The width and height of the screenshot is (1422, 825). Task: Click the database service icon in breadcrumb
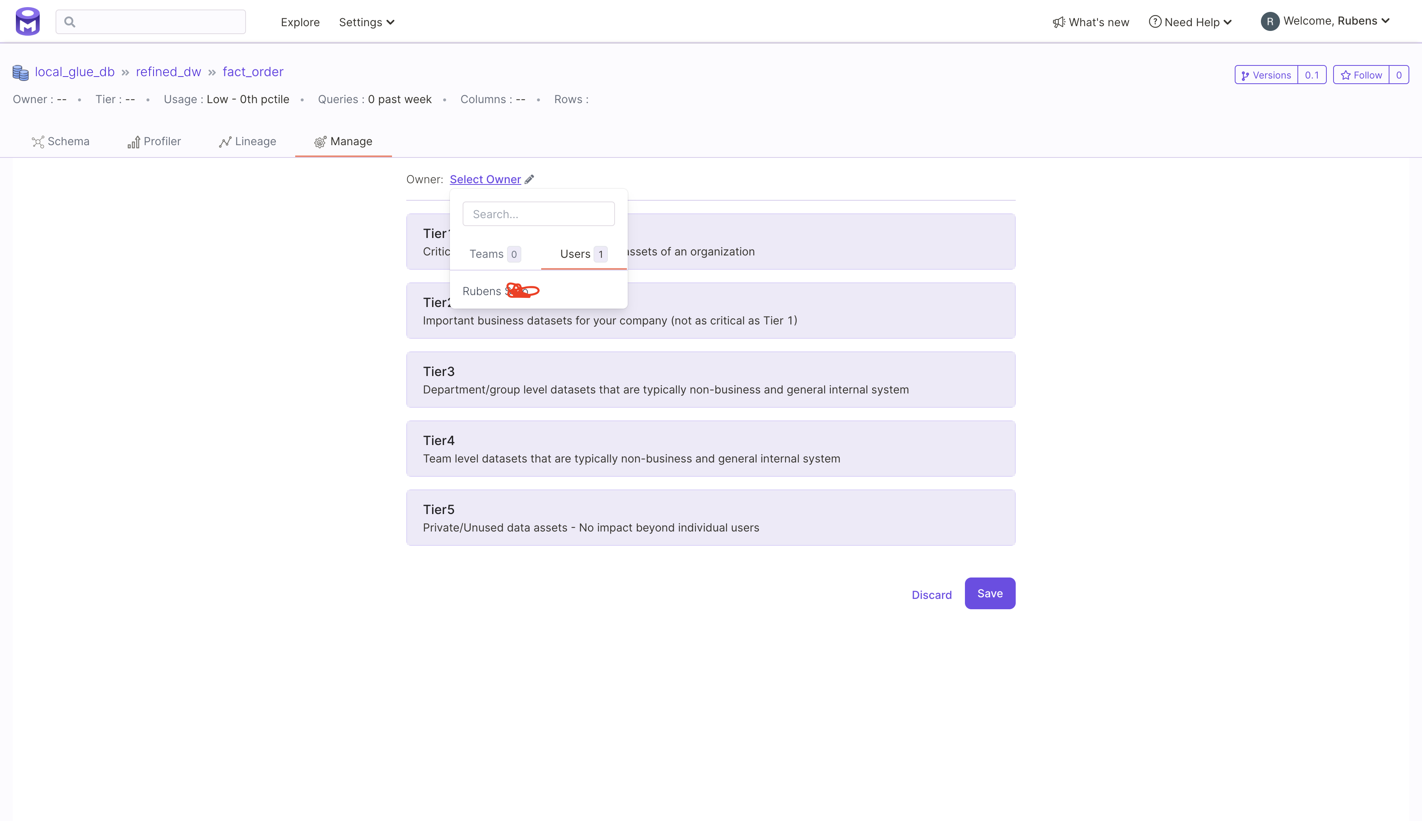tap(20, 72)
